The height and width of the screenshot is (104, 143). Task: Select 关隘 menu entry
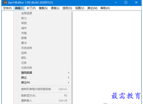[43, 33]
